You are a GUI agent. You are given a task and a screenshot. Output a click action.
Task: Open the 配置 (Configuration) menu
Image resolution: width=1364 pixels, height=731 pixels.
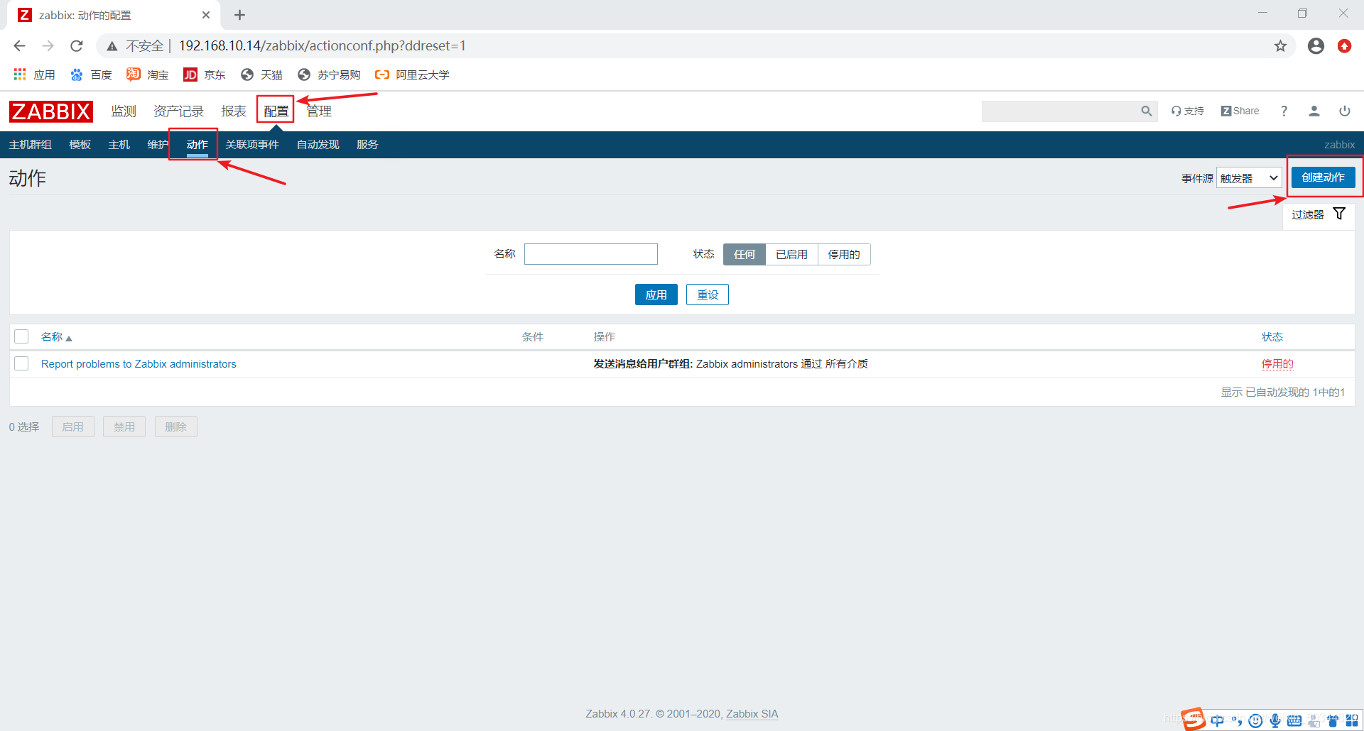(276, 111)
